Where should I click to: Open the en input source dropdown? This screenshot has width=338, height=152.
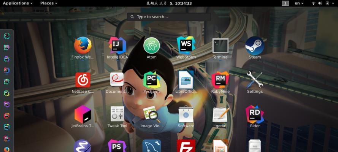pos(299,3)
